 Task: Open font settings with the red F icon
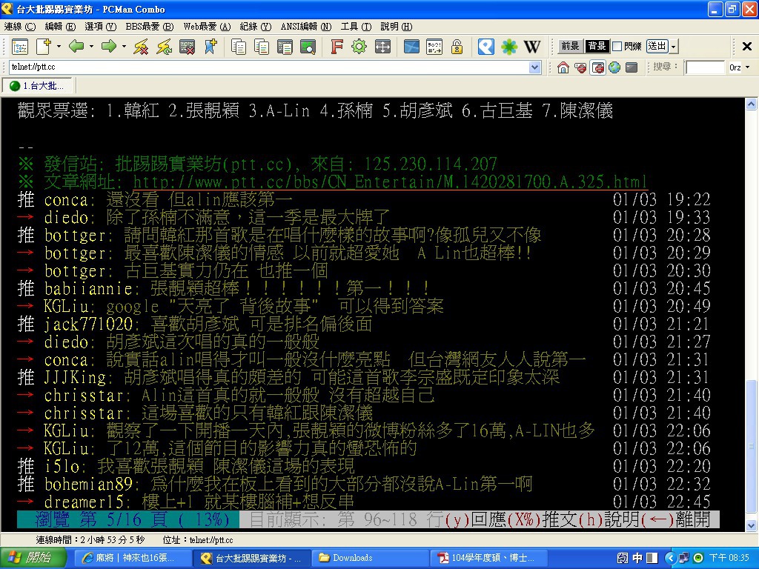(x=337, y=47)
